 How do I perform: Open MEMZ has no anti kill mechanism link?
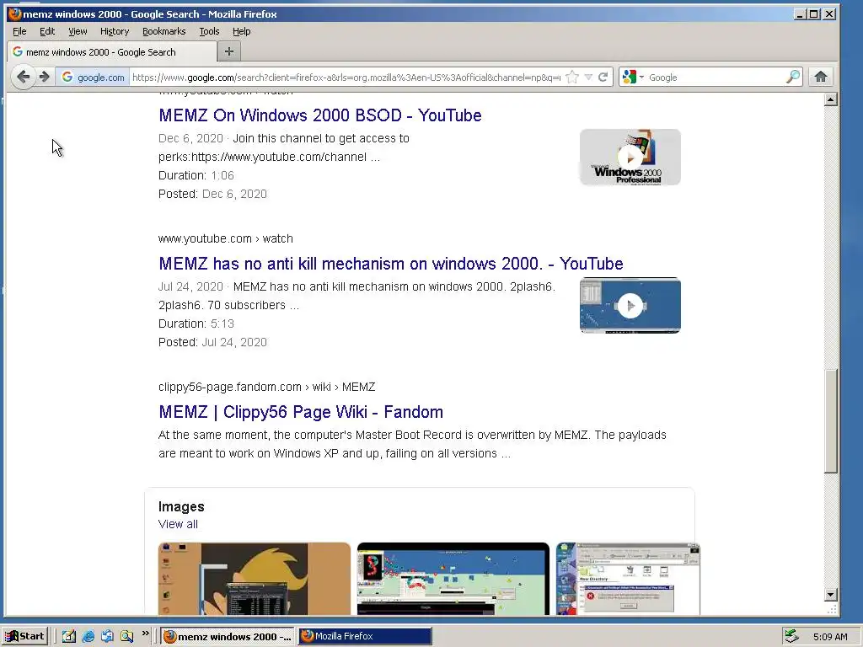[391, 264]
